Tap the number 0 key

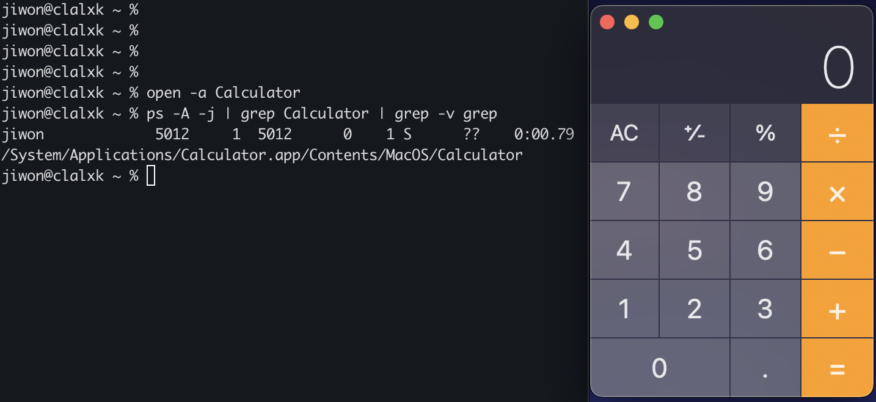pos(660,368)
